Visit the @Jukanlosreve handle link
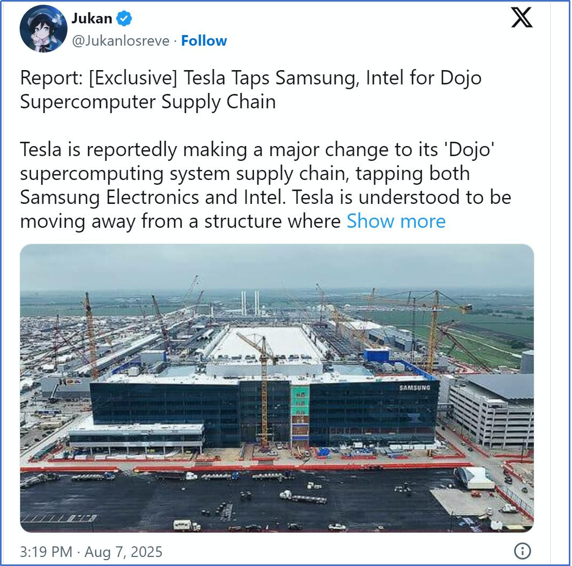Image resolution: width=572 pixels, height=566 pixels. tap(121, 41)
